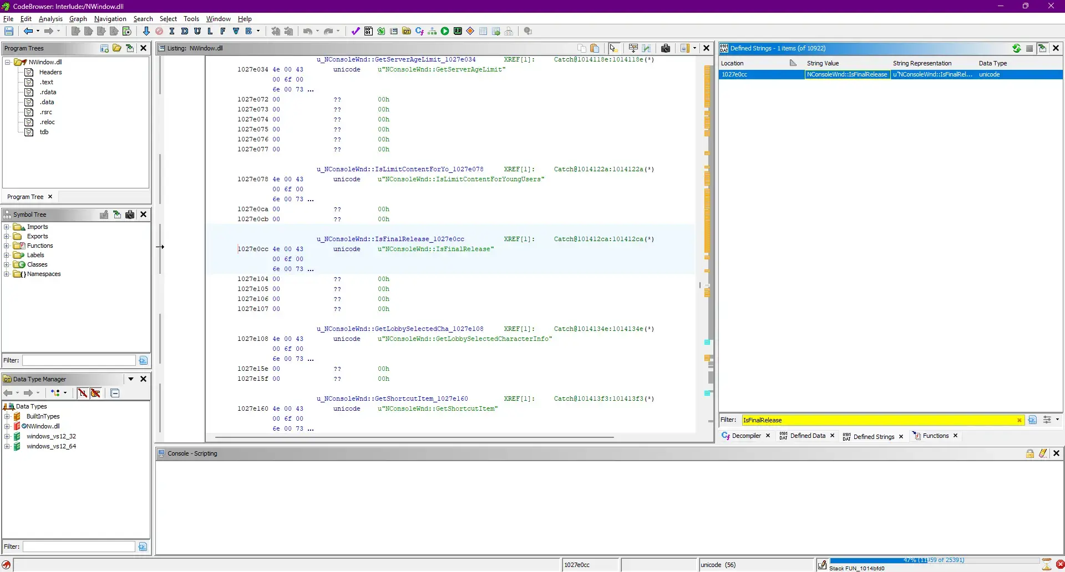This screenshot has height=572, width=1065.
Task: Open the Navigation menu
Action: [x=110, y=19]
